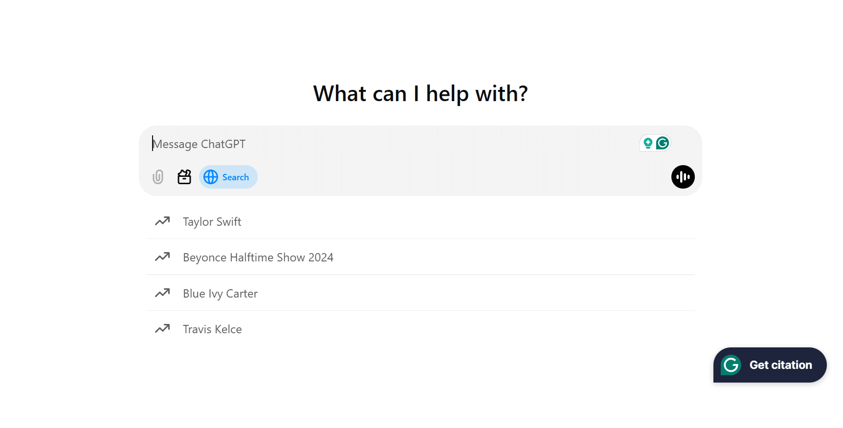Select the Taylor Swift trending suggestion
843x428 pixels.
212,221
